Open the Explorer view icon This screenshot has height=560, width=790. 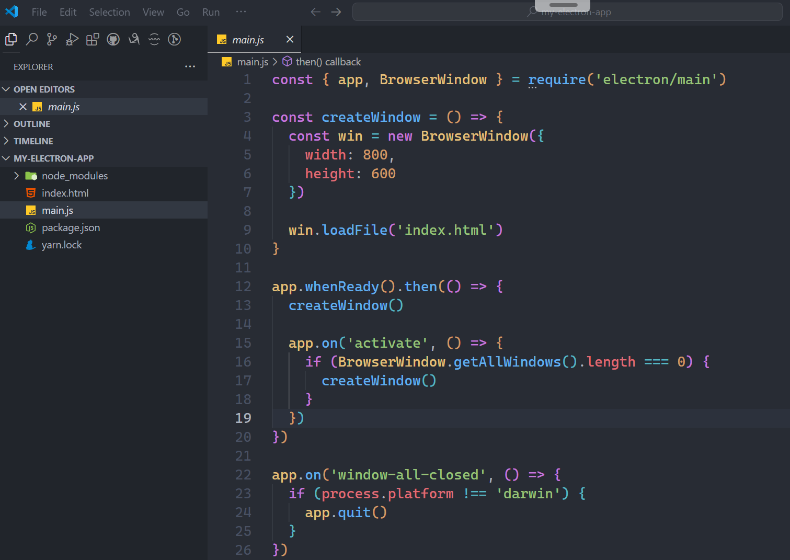(11, 39)
